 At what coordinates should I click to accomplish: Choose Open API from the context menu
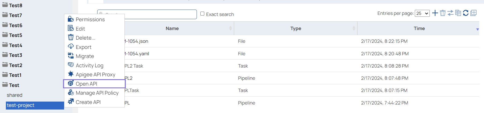pyautogui.click(x=87, y=84)
